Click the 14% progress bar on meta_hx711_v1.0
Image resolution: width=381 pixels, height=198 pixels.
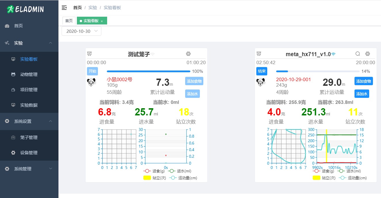(318, 71)
